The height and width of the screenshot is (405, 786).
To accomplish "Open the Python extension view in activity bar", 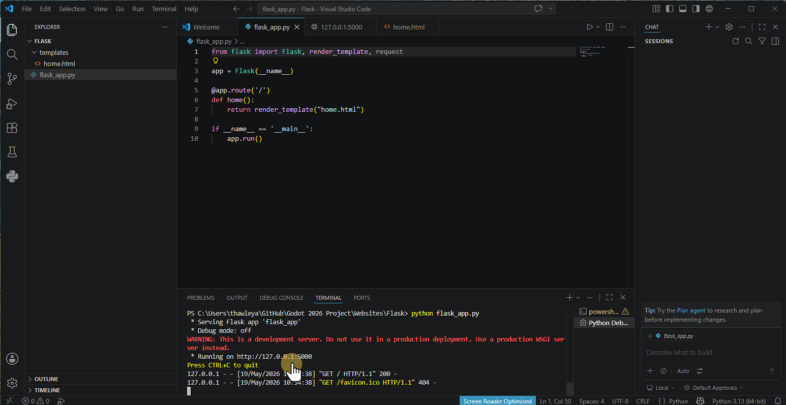I will click(12, 176).
